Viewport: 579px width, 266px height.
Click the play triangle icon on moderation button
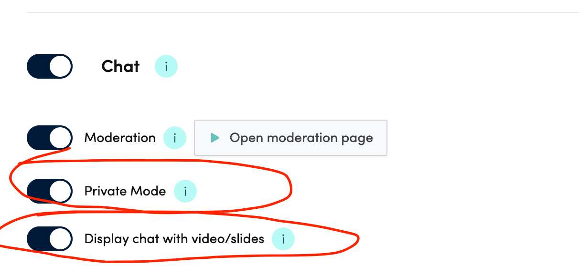click(x=214, y=138)
